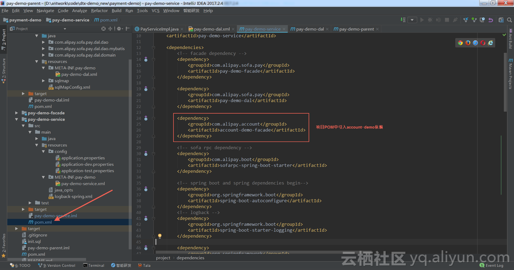Open the Show History icon

click(x=482, y=20)
